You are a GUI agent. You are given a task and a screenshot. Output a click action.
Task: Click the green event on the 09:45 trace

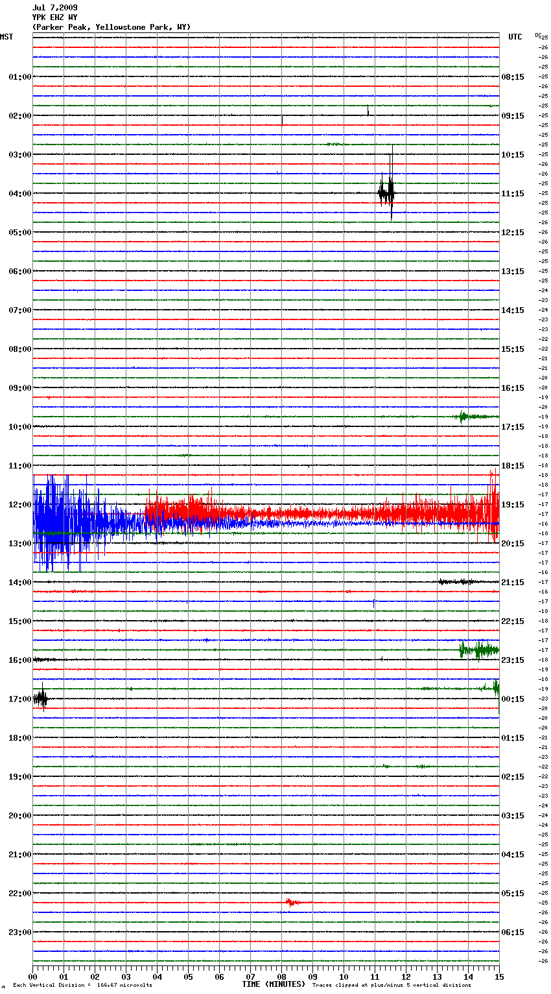tap(476, 417)
